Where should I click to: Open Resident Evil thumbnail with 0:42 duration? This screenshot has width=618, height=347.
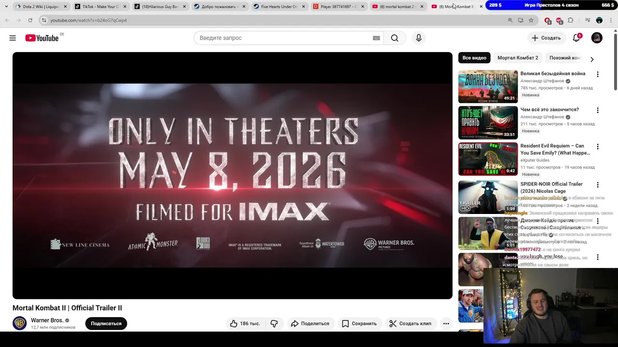coord(488,159)
